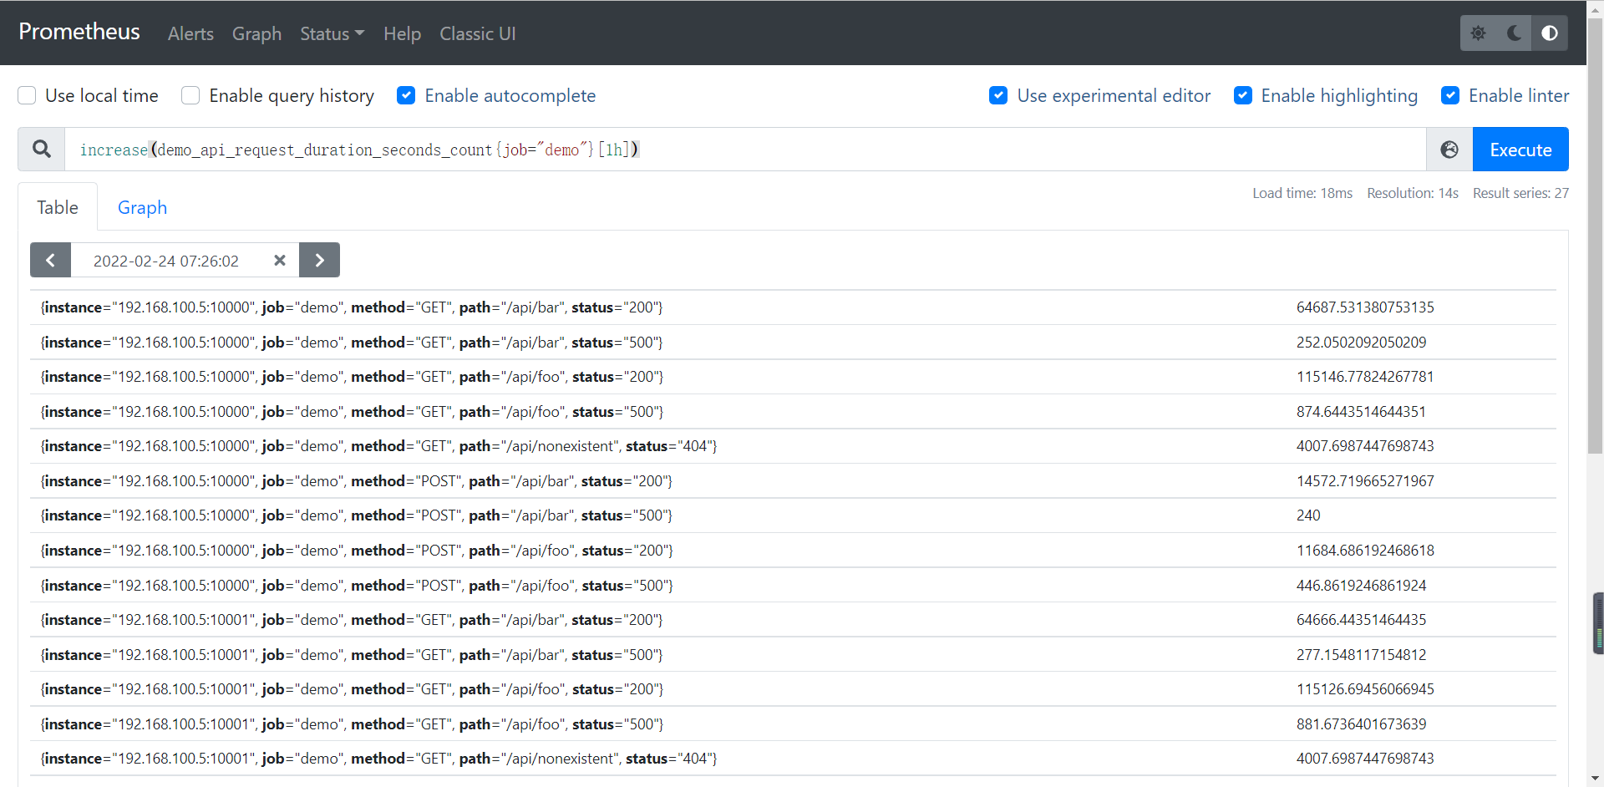The image size is (1604, 787).
Task: Click series 10001 GET /api/nonexistent status 404
Action: tap(378, 759)
